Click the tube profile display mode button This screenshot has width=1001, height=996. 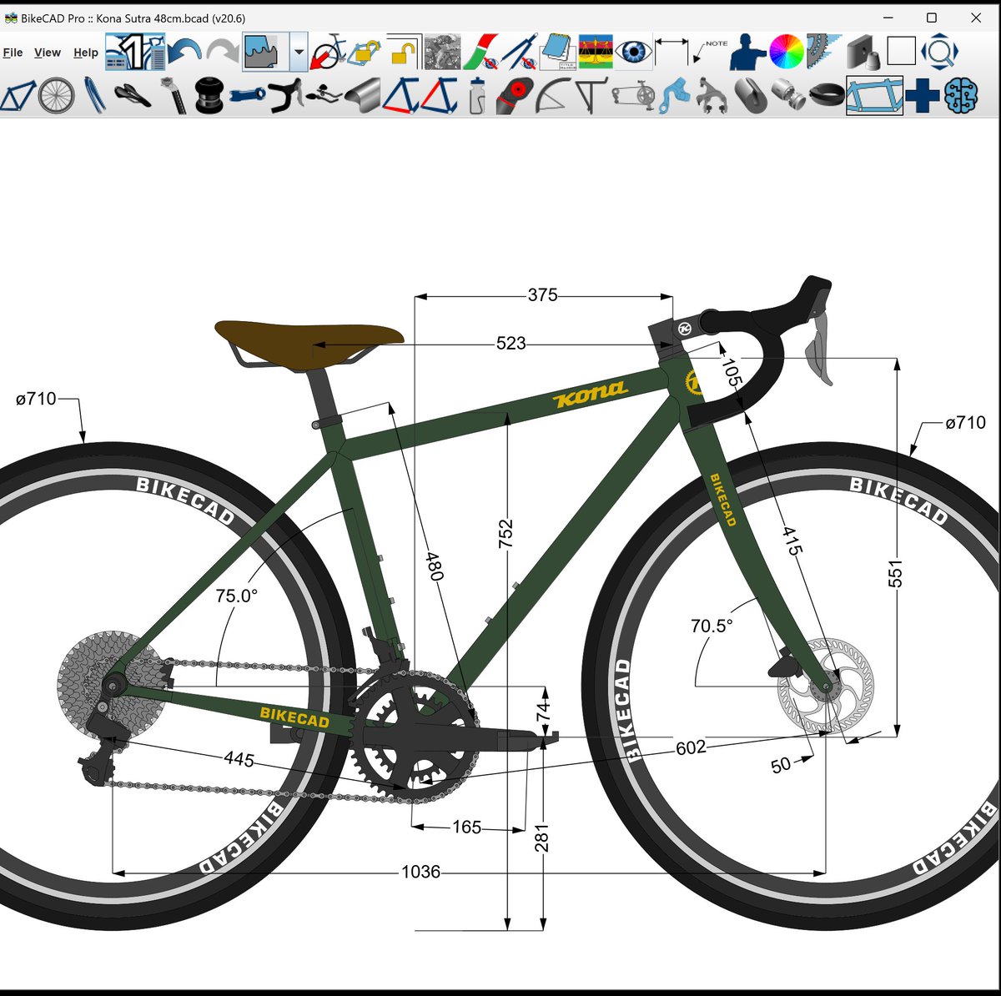265,52
